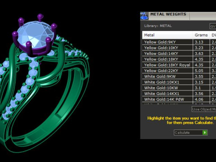This screenshot has height=162, width=216.
Task: Click the 3.13 grams value
Action: coord(199,42)
